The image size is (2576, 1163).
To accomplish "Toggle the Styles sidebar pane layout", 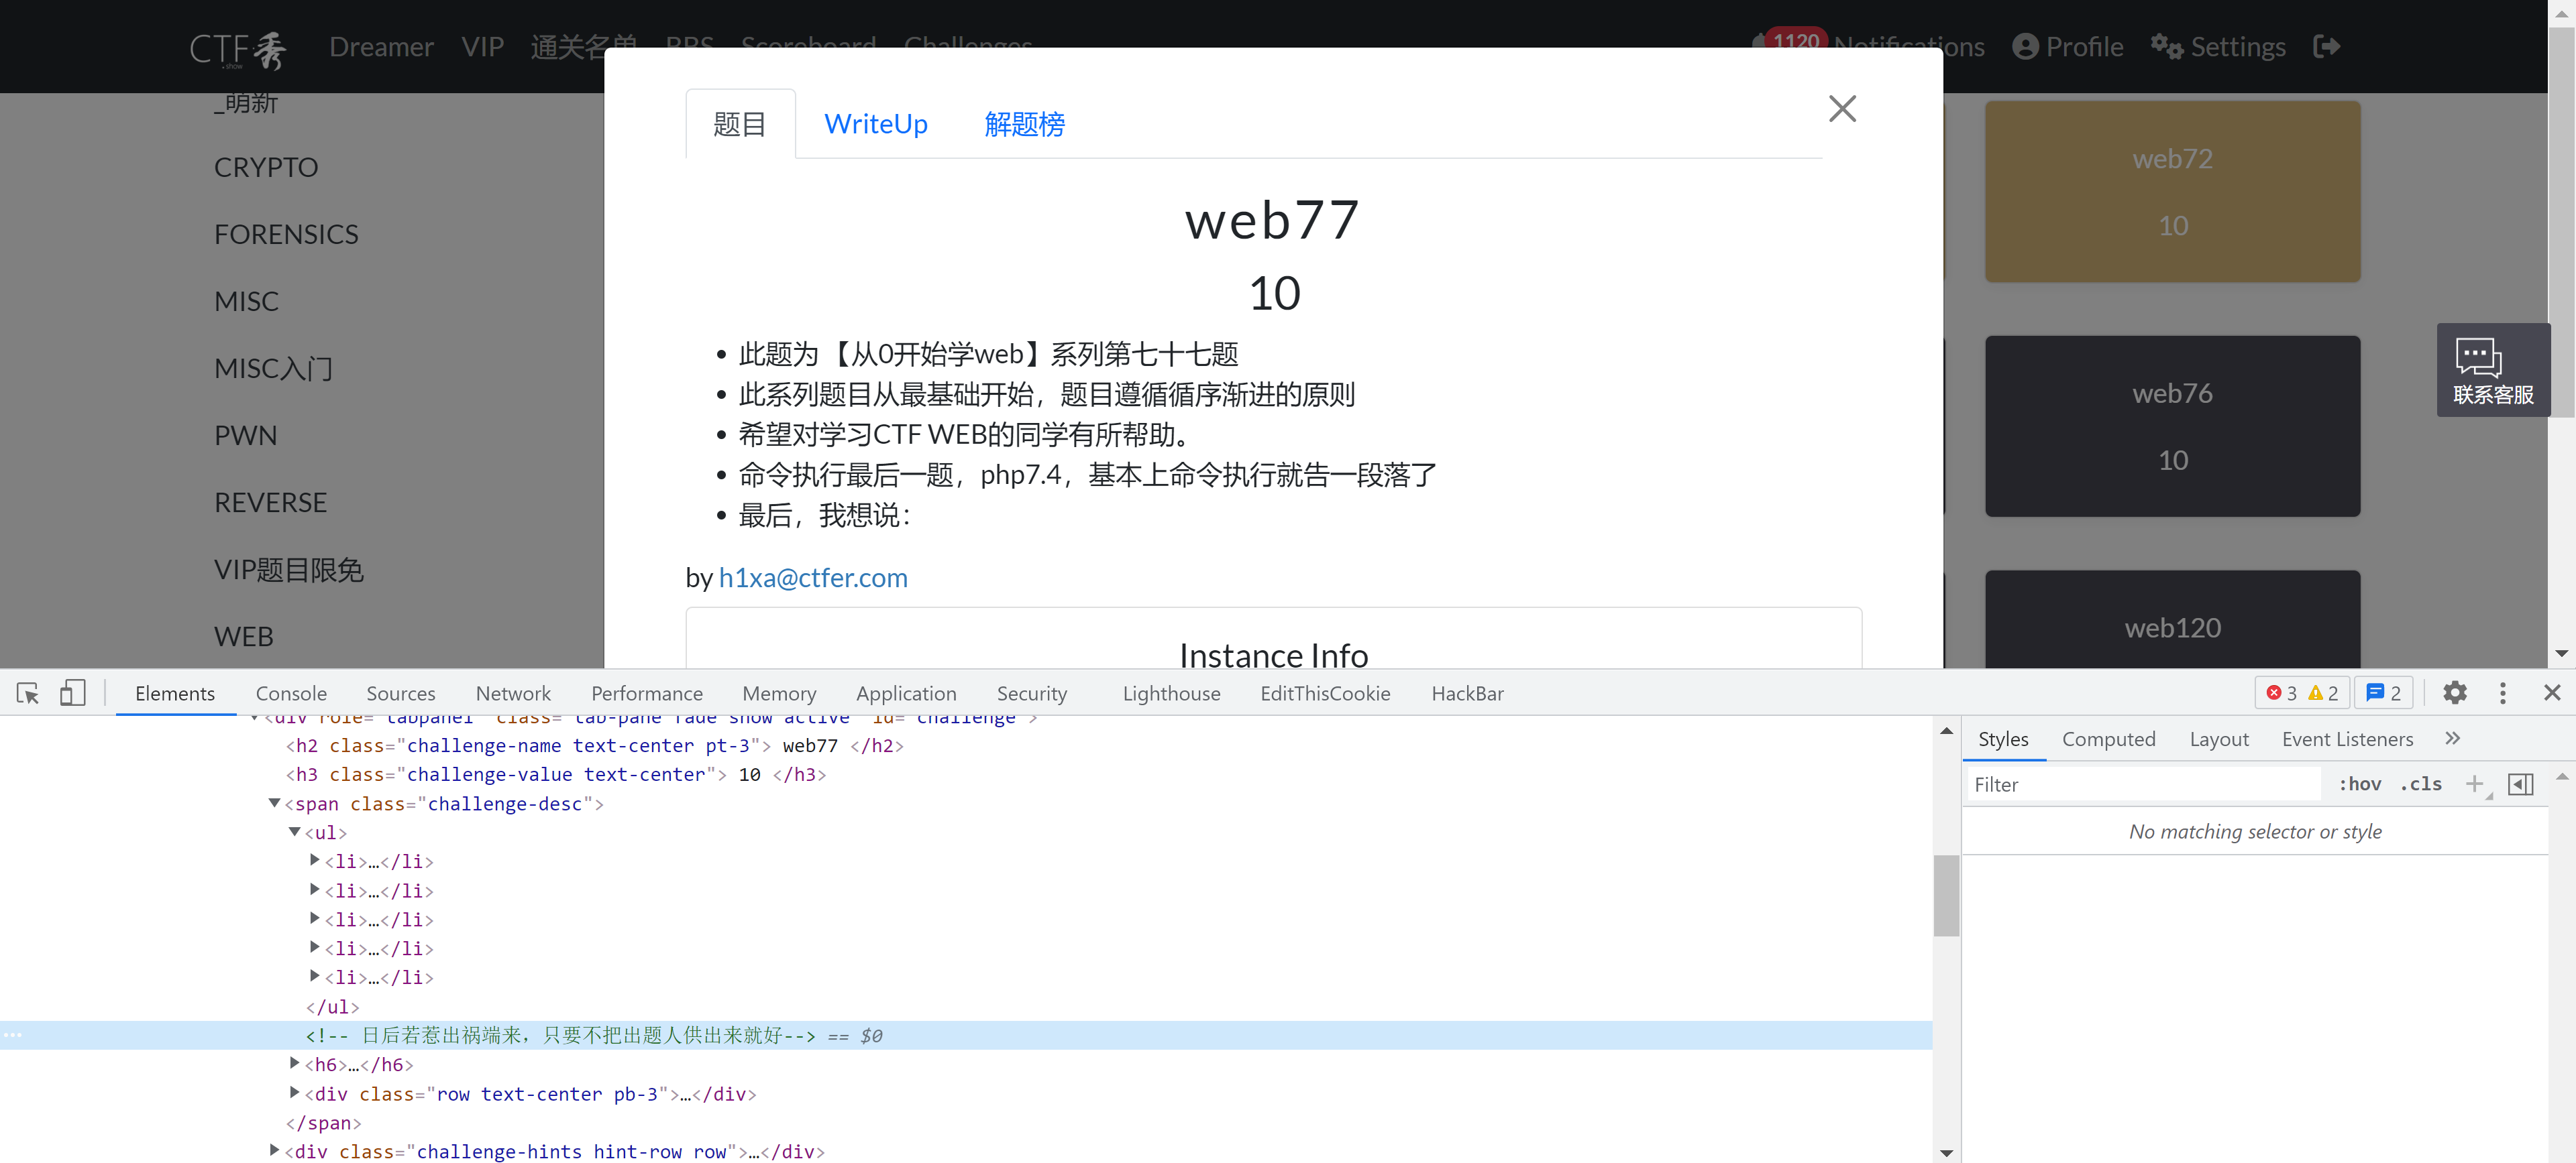I will point(2521,784).
